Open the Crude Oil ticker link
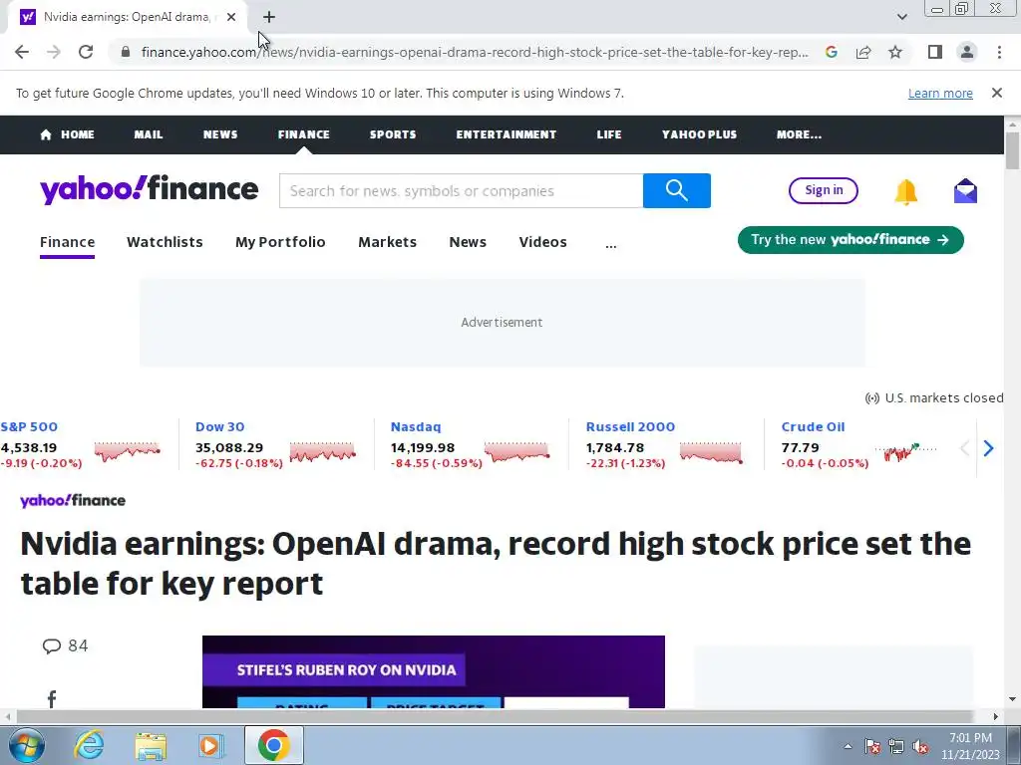This screenshot has width=1021, height=765. [x=813, y=426]
